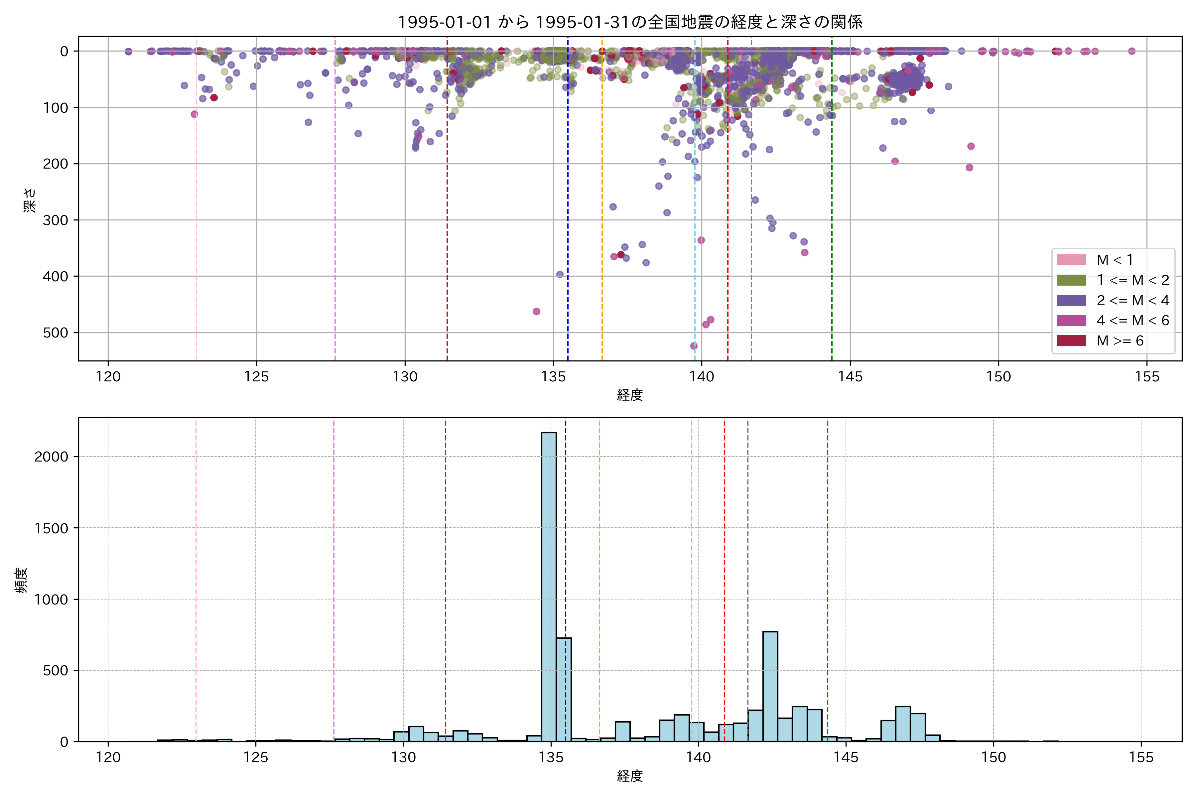Screen dimensions: 1197x798
Task: Click the pink M < 1 legend swatch
Action: pyautogui.click(x=1071, y=260)
